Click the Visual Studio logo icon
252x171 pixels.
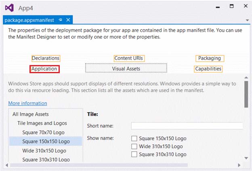coord(9,8)
